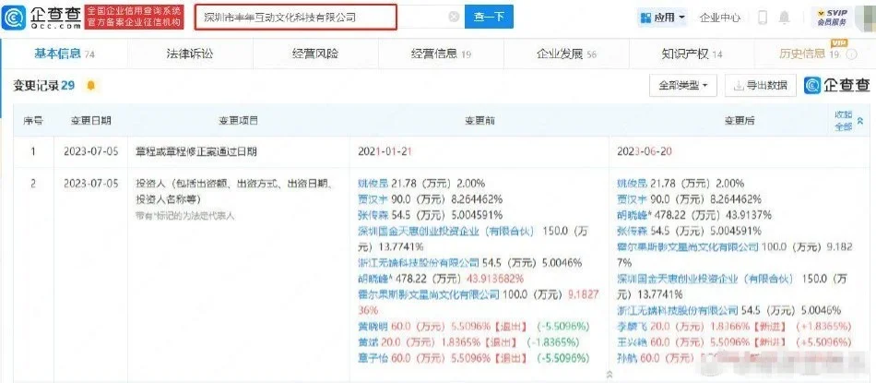Click the 变更后 column header
This screenshot has height=383, width=876.
coord(740,120)
